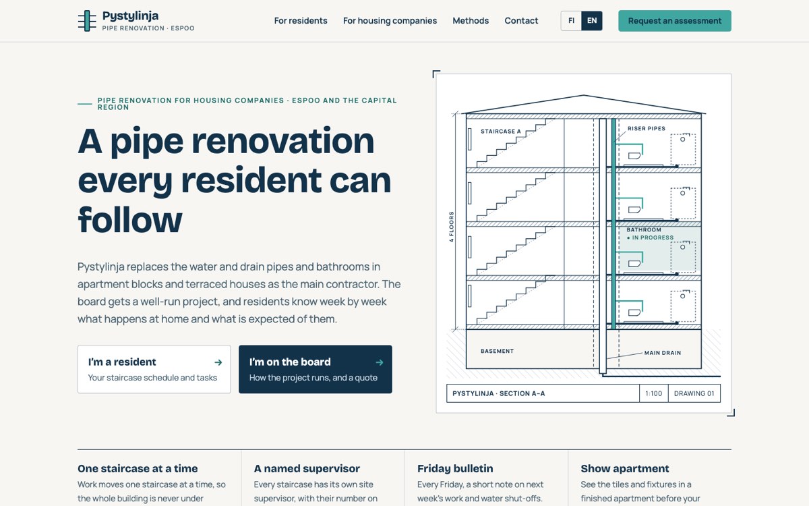The height and width of the screenshot is (506, 809).
Task: Click Staircase A label in drawing
Action: coord(501,132)
